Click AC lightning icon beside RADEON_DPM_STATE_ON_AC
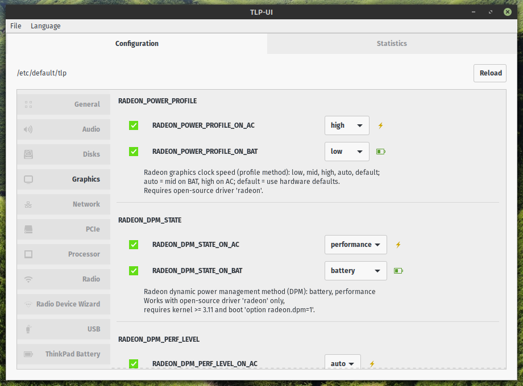 (x=399, y=245)
